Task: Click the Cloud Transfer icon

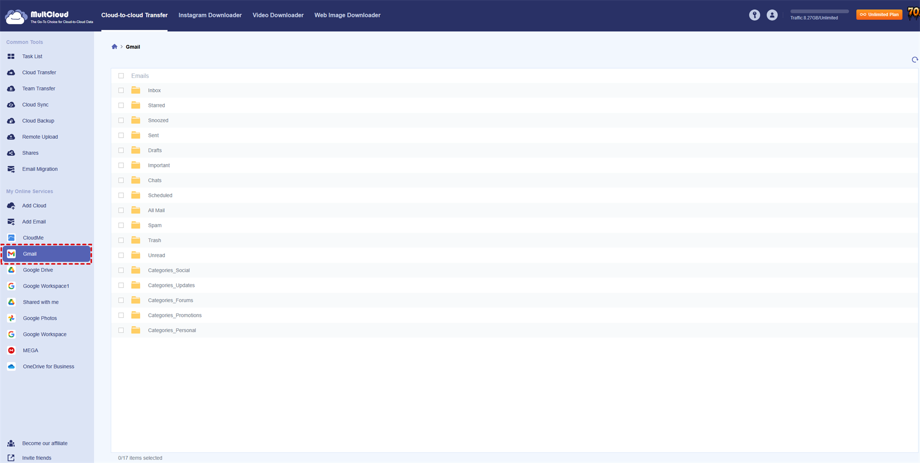Action: [11, 73]
